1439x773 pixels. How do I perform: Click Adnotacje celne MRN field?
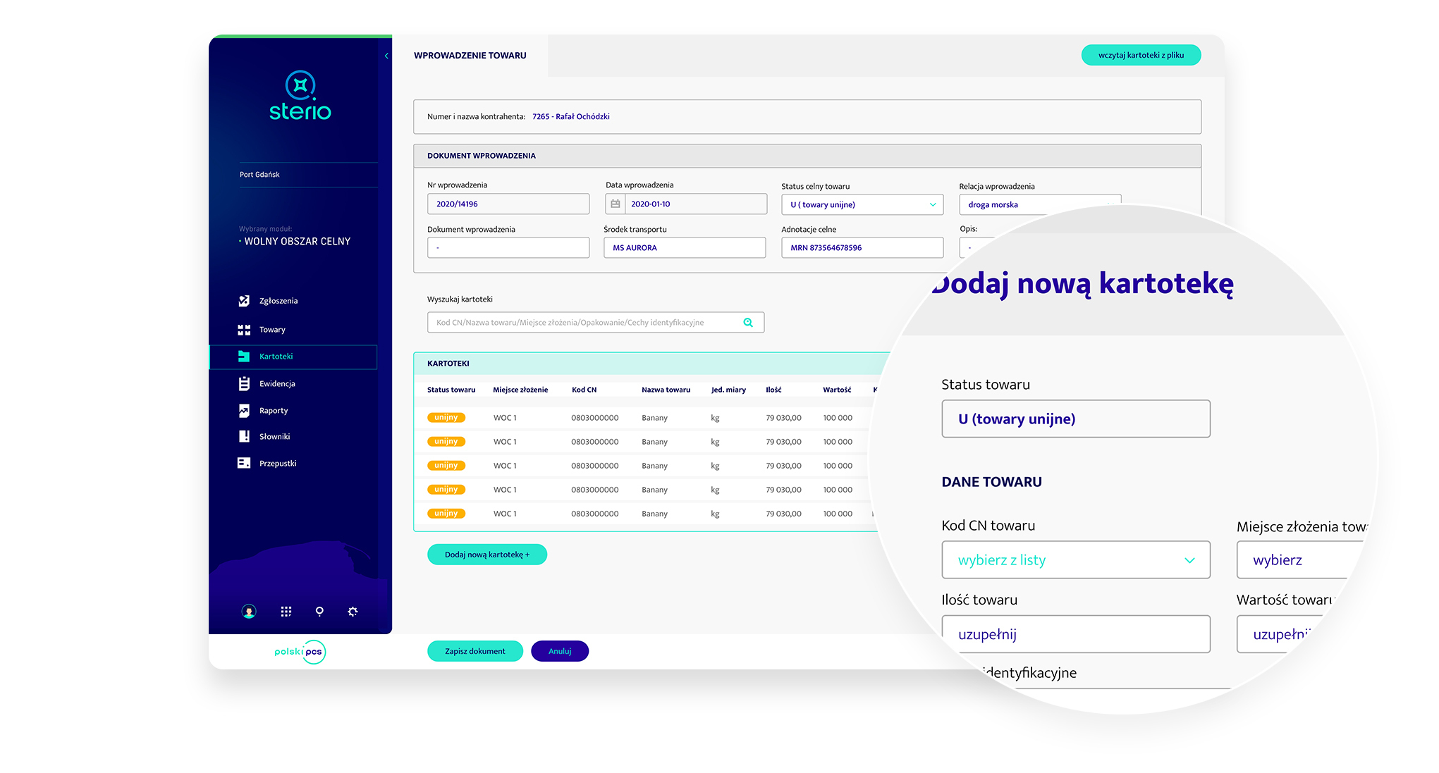(862, 248)
